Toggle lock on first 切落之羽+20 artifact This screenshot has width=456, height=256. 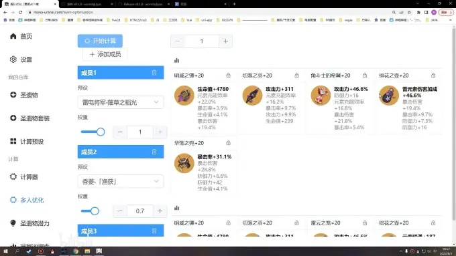[296, 76]
